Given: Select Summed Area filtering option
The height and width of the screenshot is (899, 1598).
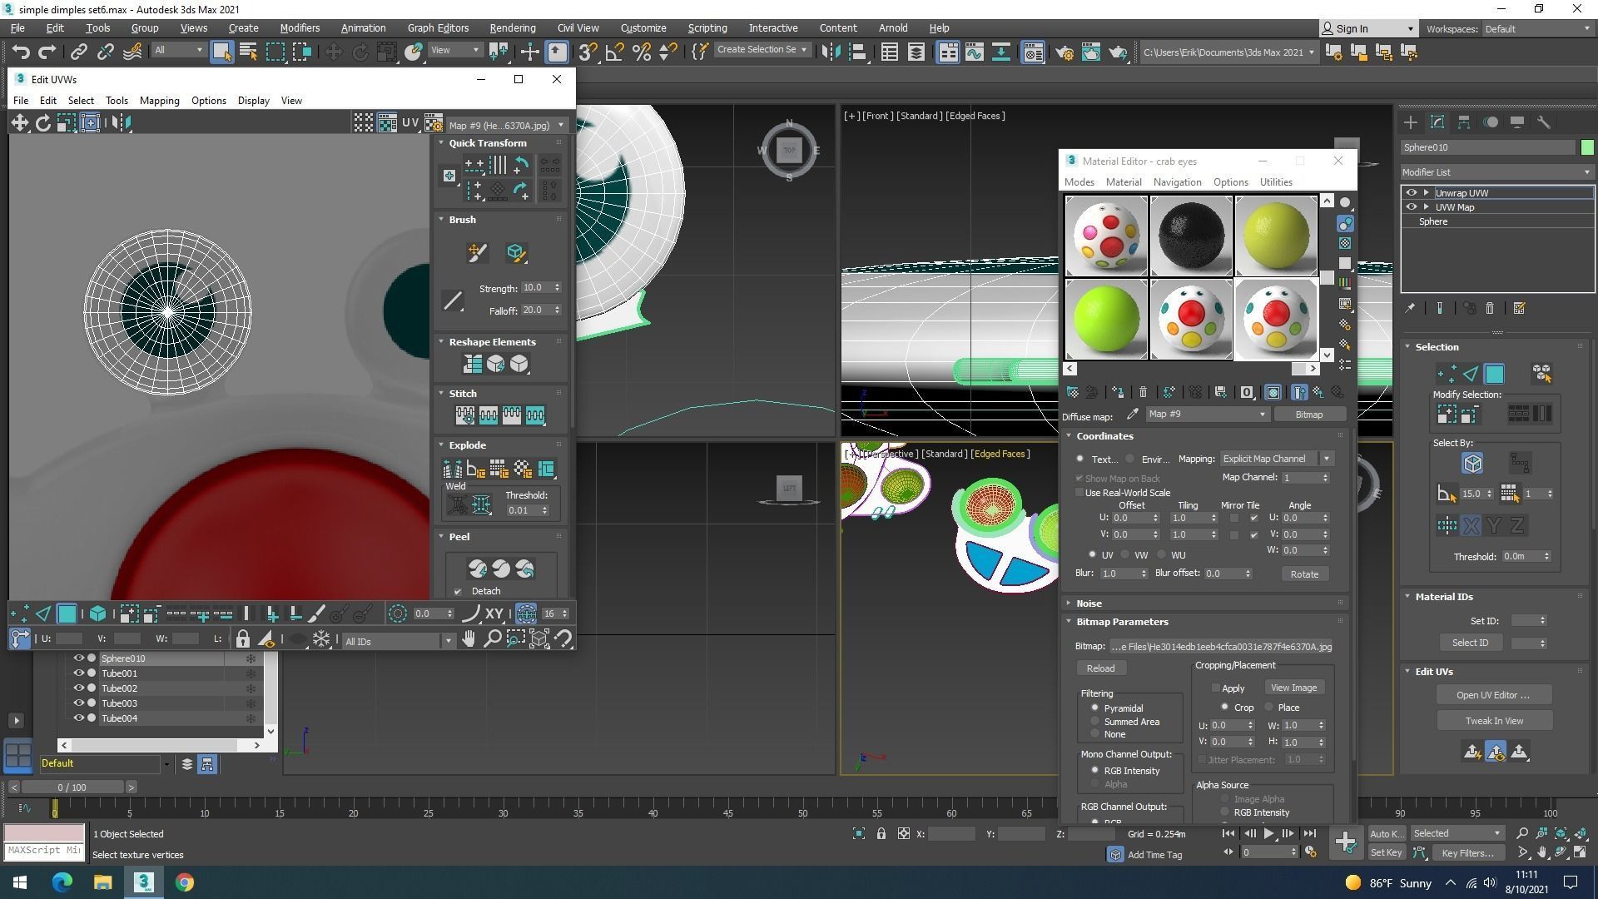Looking at the screenshot, I should 1094,722.
